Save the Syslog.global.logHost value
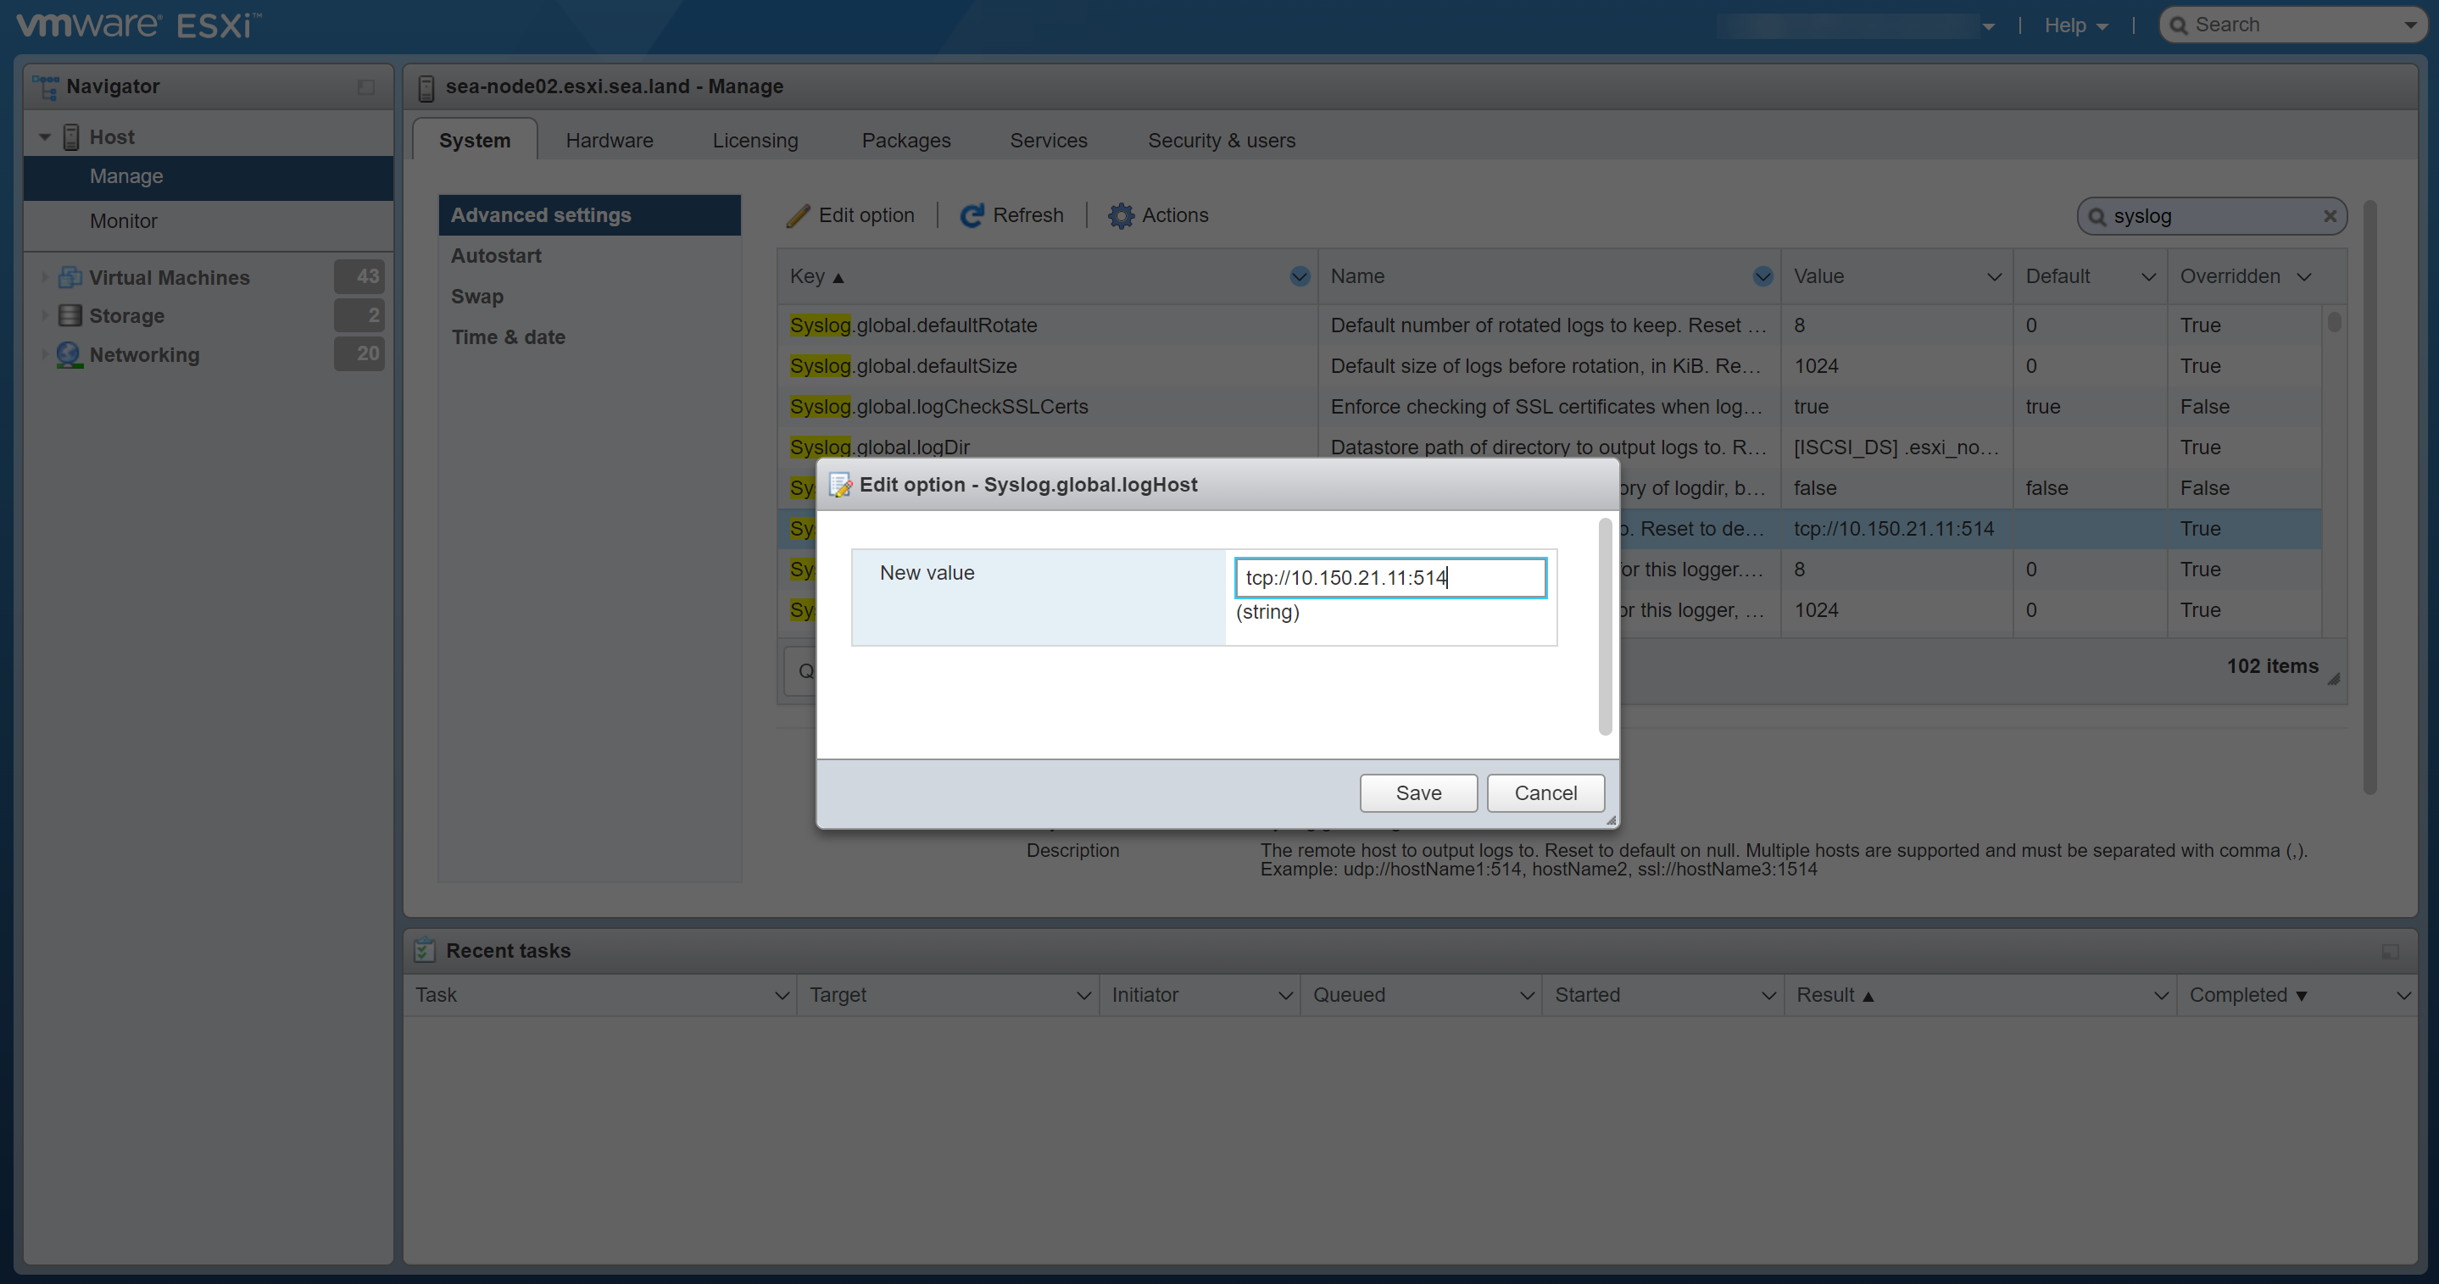Viewport: 2439px width, 1284px height. point(1417,792)
